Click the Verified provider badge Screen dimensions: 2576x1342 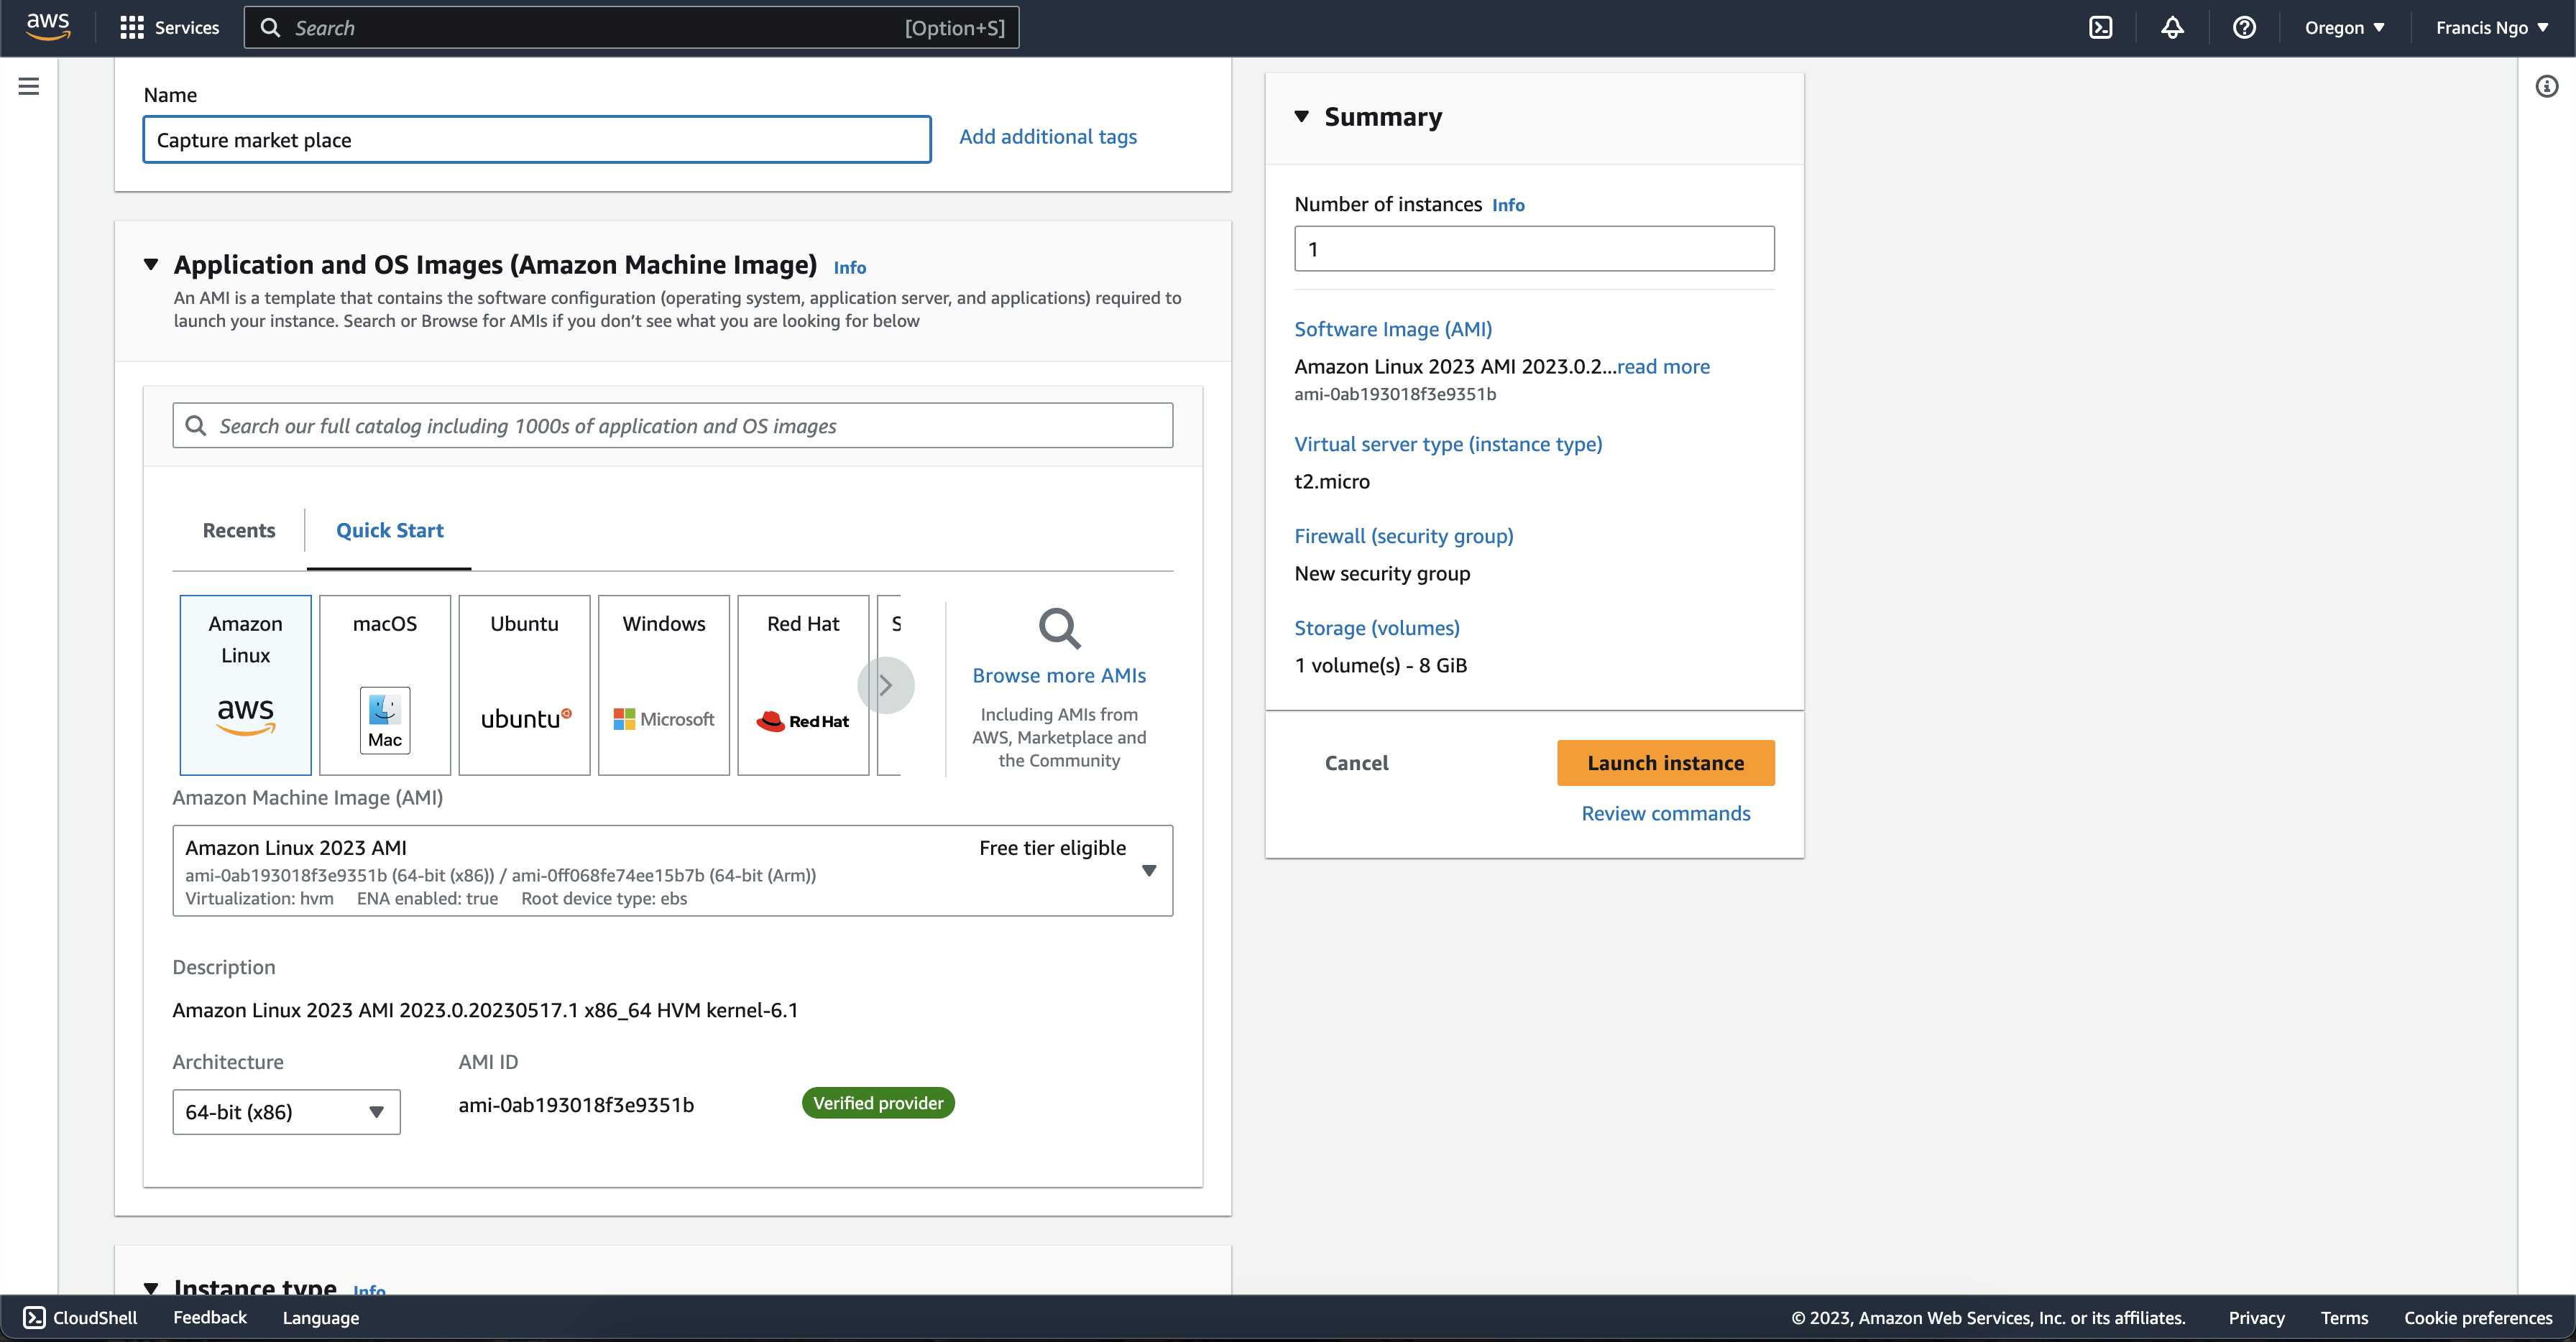(x=878, y=1103)
